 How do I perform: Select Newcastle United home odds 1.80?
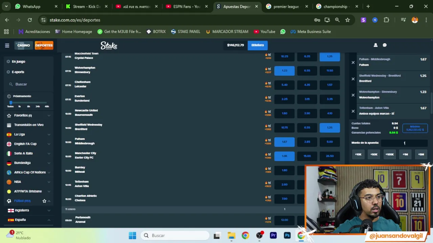(284, 113)
